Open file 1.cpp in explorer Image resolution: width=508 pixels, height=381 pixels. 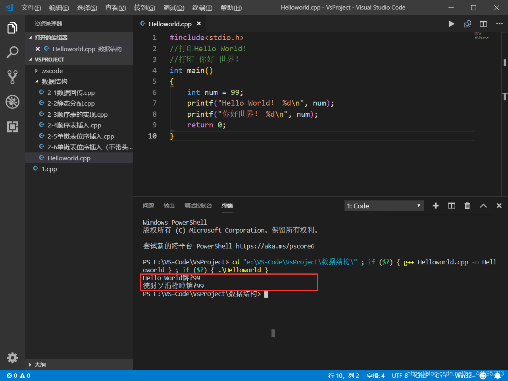(x=79, y=169)
